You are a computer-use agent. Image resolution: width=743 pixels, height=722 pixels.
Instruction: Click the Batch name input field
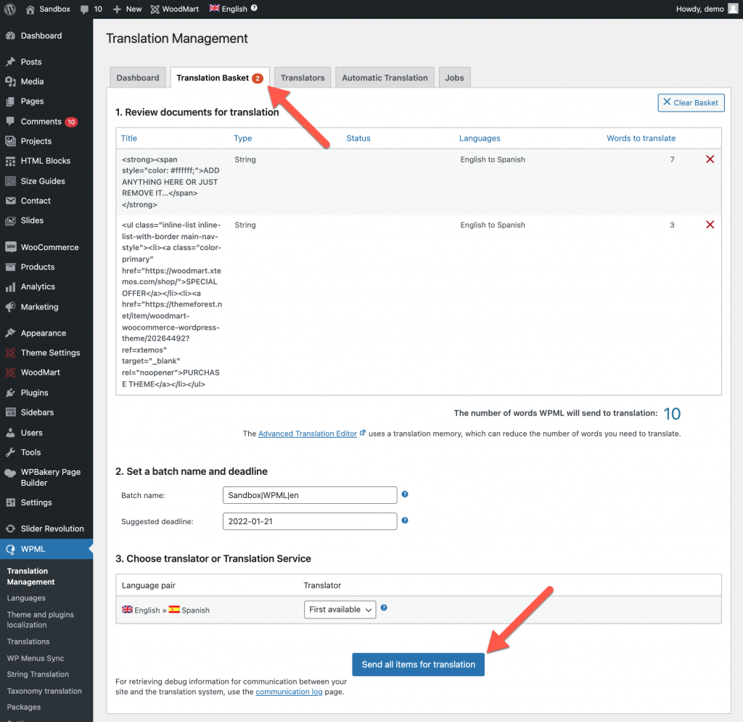tap(310, 495)
